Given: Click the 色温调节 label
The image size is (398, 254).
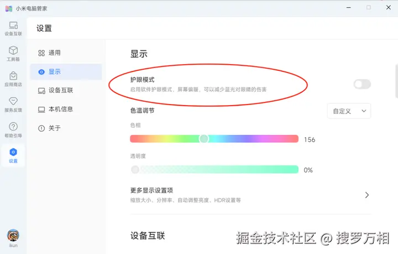Looking at the screenshot, I should (142, 111).
